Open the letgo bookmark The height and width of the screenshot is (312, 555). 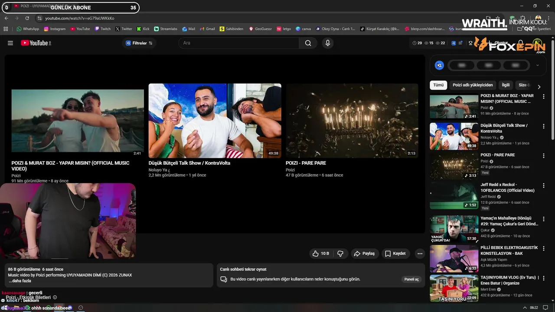pos(284,29)
